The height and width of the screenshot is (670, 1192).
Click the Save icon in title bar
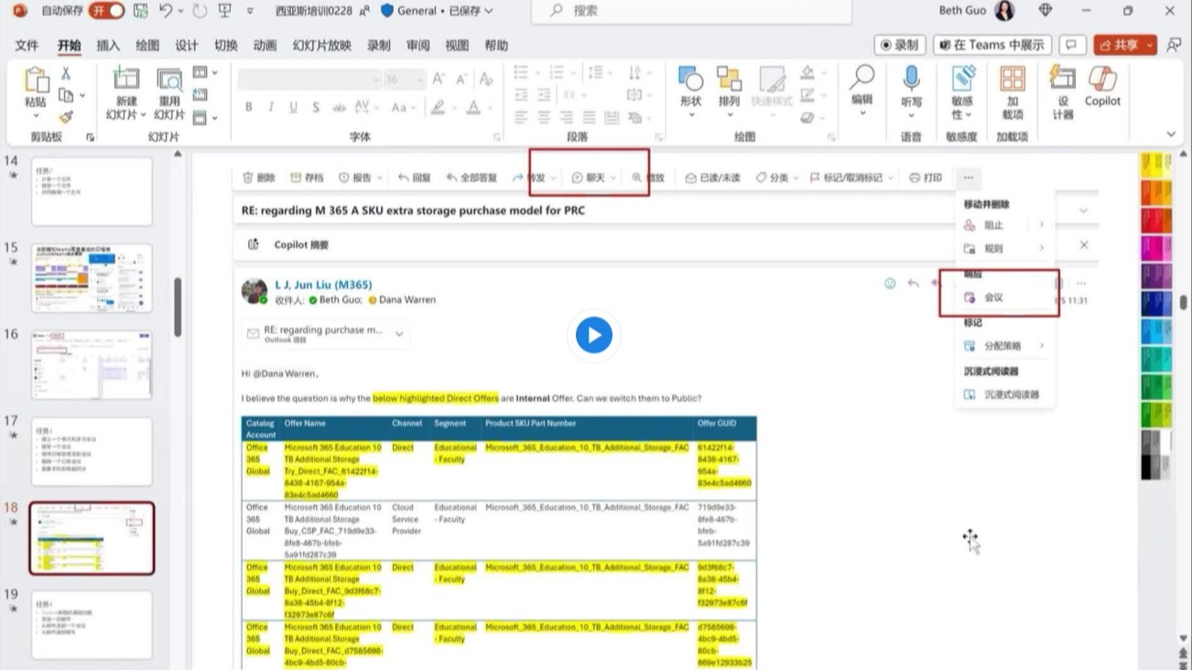(x=140, y=11)
